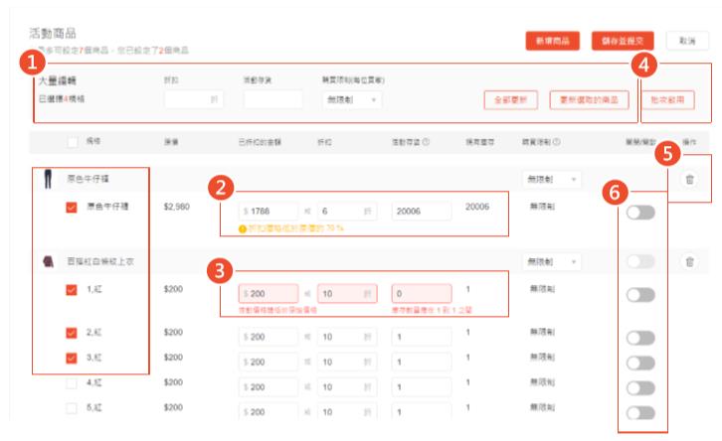The image size is (722, 441).
Task: Delete the 百搭紅白條紋上衣 product via trash icon
Action: tap(689, 261)
